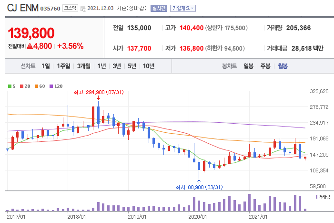Image resolution: width=334 pixels, height=223 pixels.
Task: Click the purple 120 moving average swatch
Action: click(51, 86)
